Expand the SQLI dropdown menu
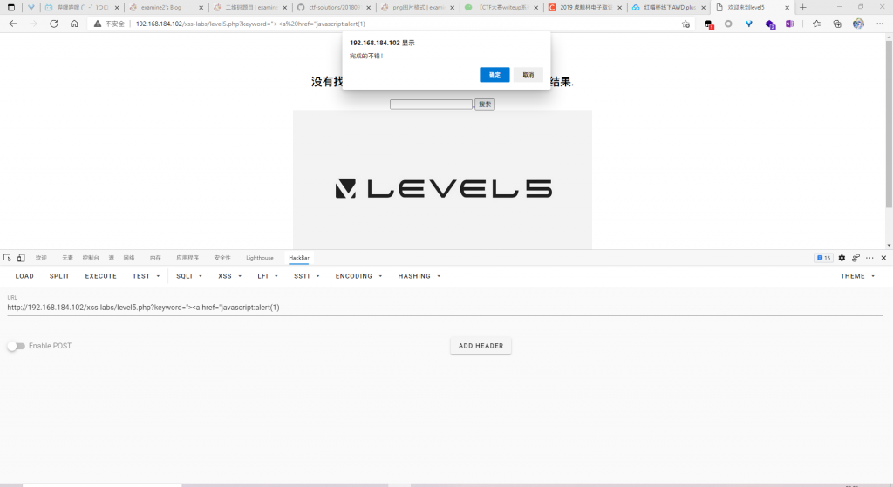The image size is (893, 487). [x=189, y=276]
